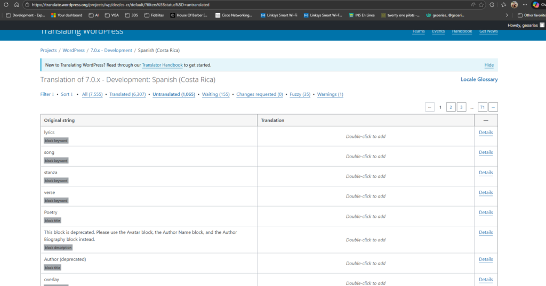Open Details for the "lyrics" string
The width and height of the screenshot is (546, 286).
pyautogui.click(x=485, y=133)
